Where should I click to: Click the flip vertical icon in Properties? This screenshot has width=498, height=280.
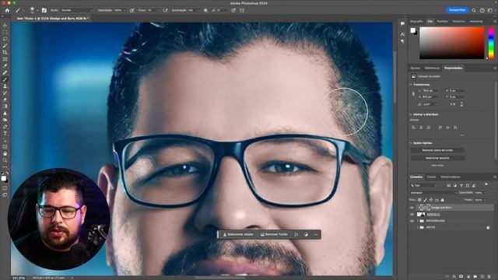(x=461, y=104)
